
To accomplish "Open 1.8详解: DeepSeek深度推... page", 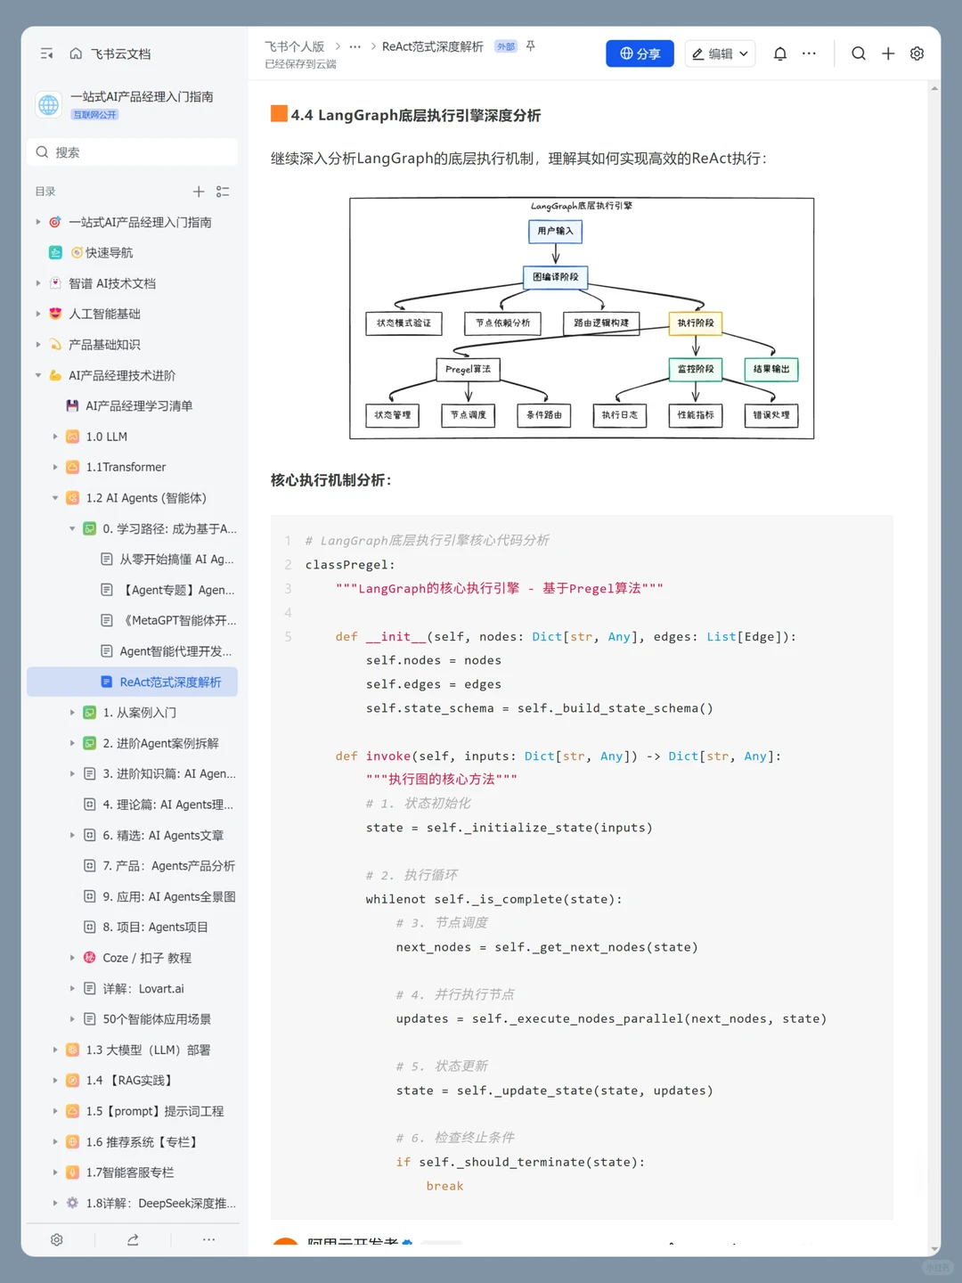I will (132, 1203).
